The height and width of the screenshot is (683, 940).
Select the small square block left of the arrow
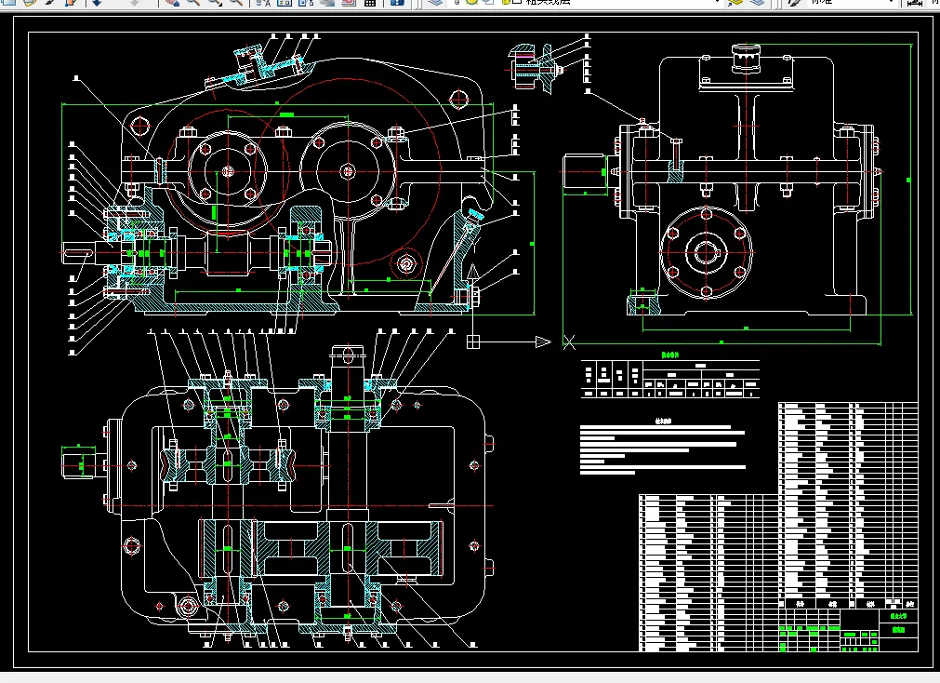473,341
